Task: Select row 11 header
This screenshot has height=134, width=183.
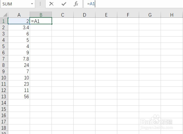Action: (4, 84)
